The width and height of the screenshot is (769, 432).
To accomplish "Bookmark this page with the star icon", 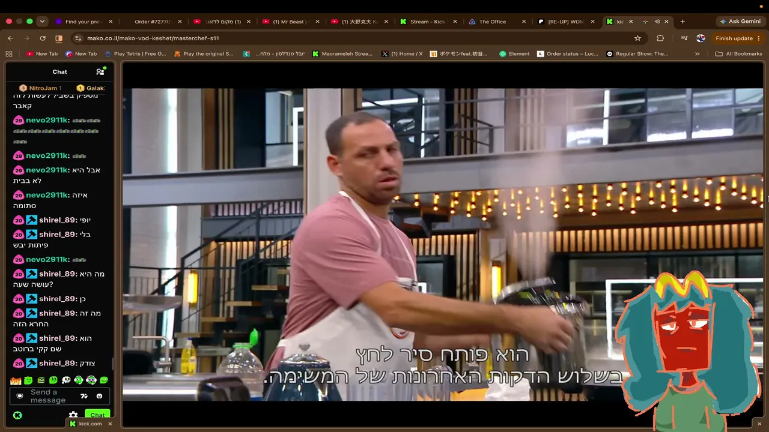I will (637, 38).
